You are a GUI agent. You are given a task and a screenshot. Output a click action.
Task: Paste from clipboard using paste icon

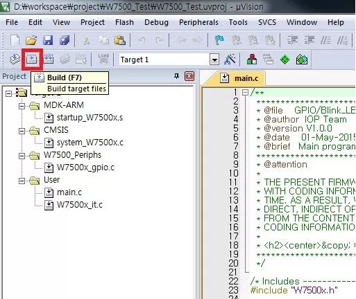[x=120, y=40]
